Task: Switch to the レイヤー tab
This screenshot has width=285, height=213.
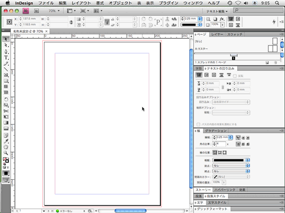Action: pos(217,34)
